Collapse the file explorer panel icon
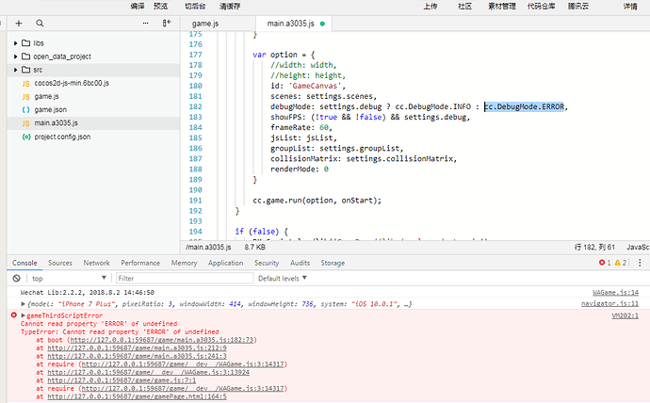The width and height of the screenshot is (650, 403). (x=167, y=24)
